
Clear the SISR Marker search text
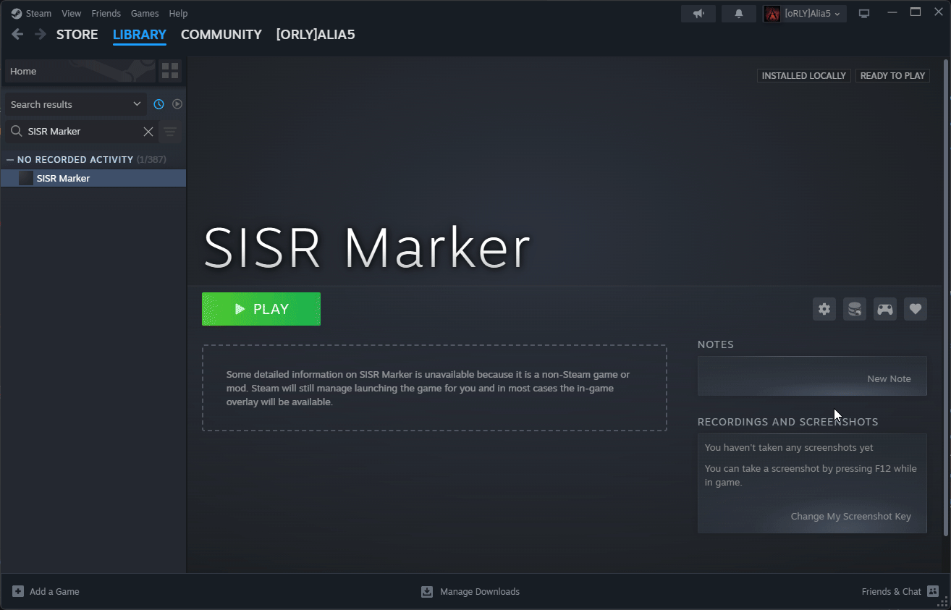point(148,131)
